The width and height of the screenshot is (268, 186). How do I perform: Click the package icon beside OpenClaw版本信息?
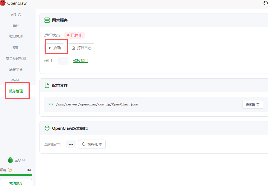(47, 128)
